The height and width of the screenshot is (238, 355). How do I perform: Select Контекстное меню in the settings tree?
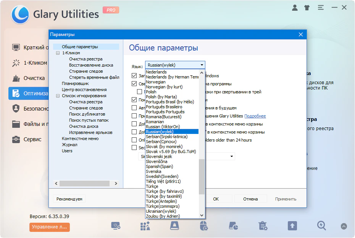click(x=80, y=139)
